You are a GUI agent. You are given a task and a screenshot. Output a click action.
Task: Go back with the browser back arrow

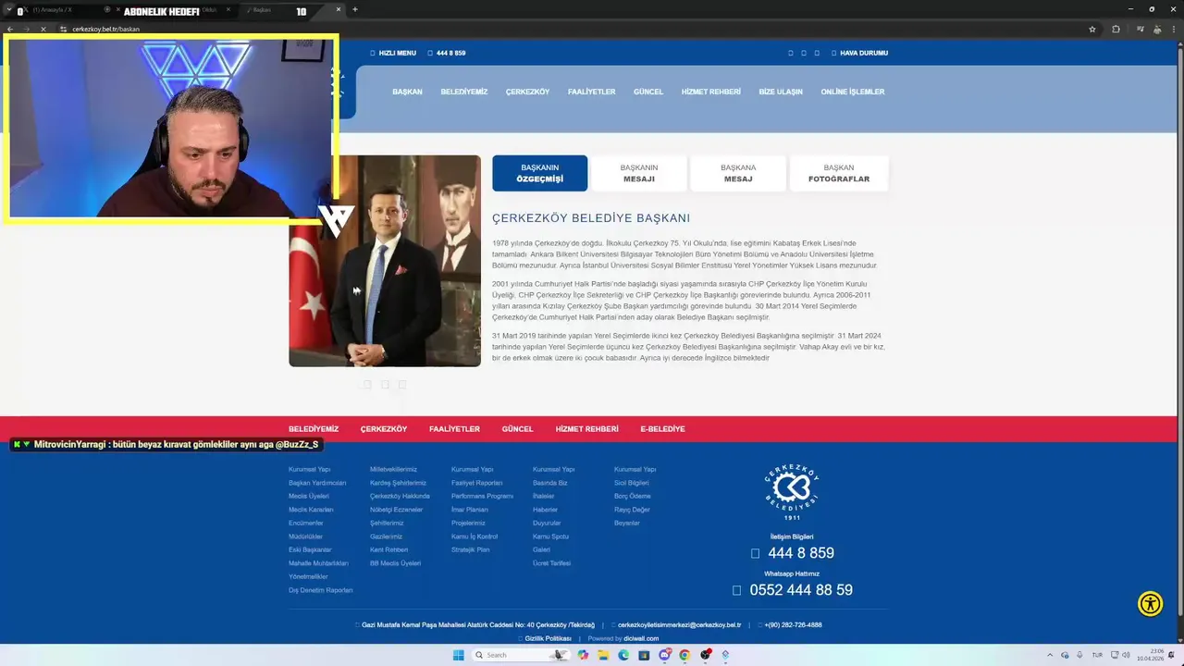[9, 29]
